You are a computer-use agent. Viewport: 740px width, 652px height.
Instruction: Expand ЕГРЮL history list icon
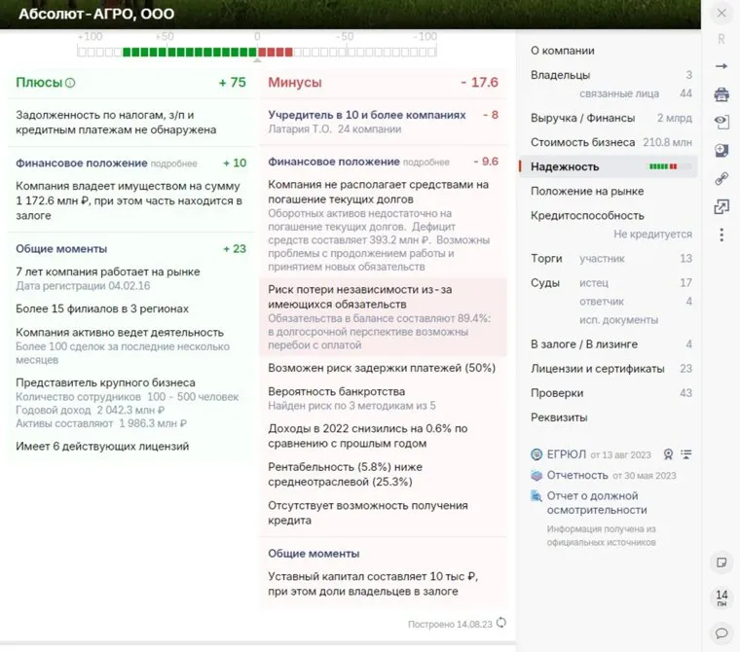(686, 454)
